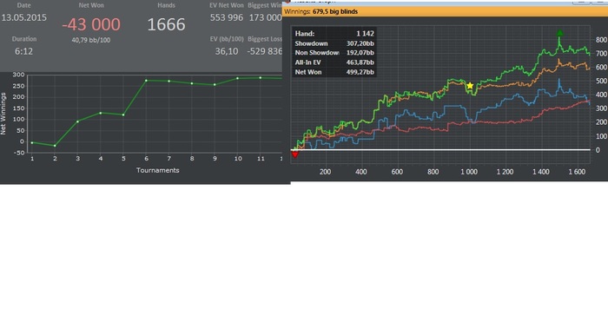Click the Hand 1 142 tooltip row

(334, 34)
